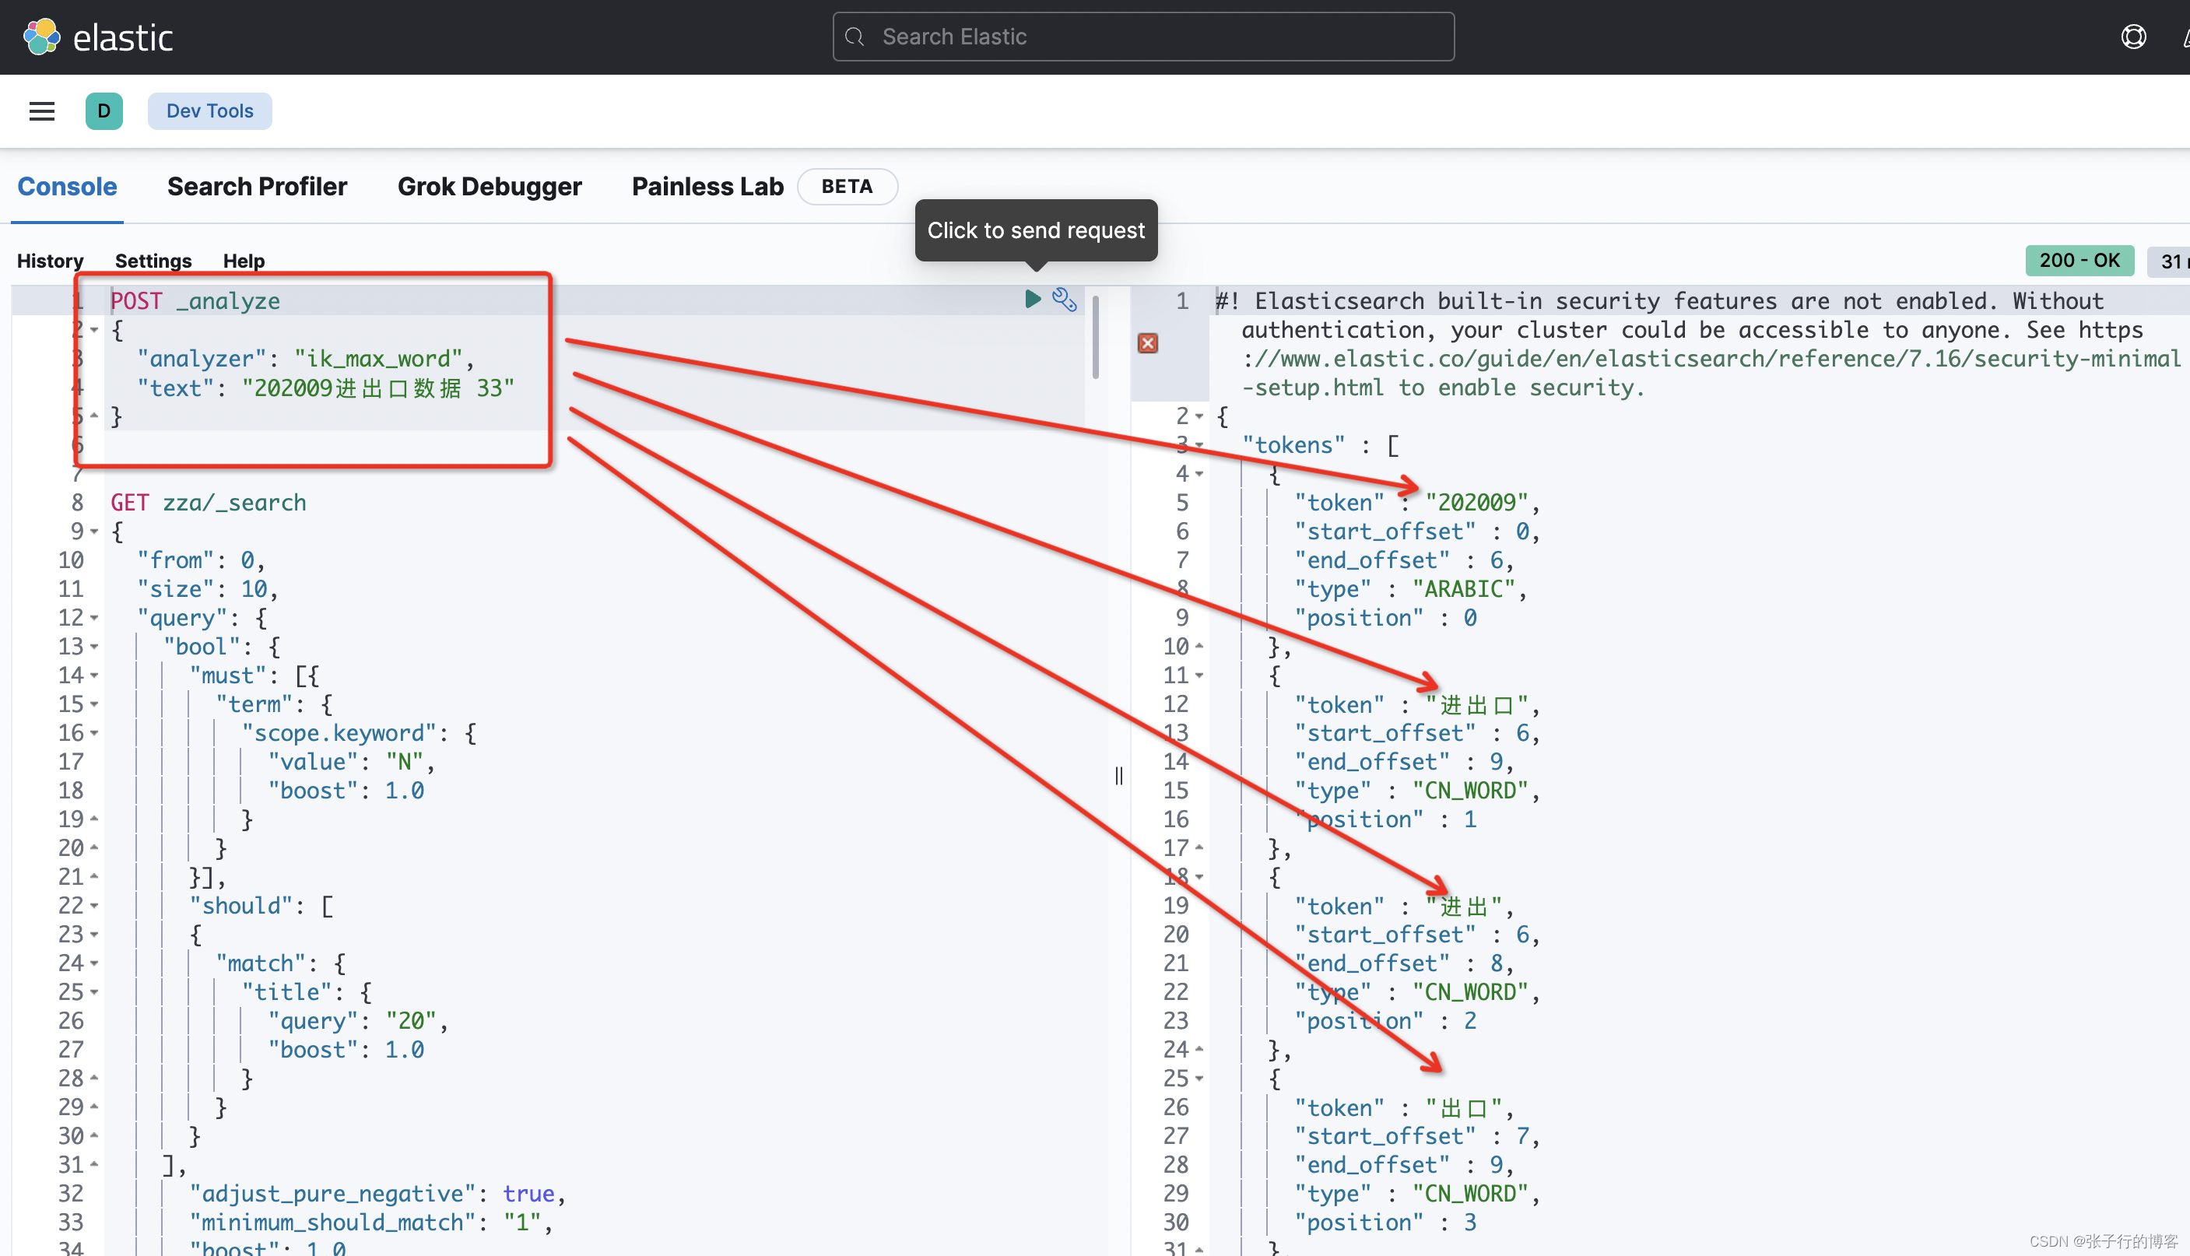Viewport: 2190px width, 1256px height.
Task: Collapse the "bool" fold arrow on line 13
Action: tap(94, 647)
